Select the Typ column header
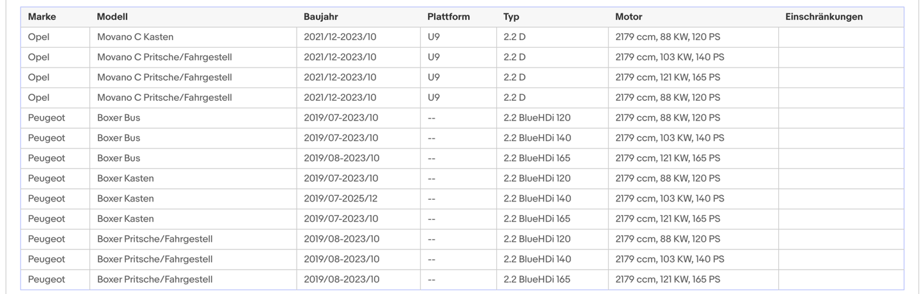This screenshot has width=924, height=294. [x=511, y=17]
